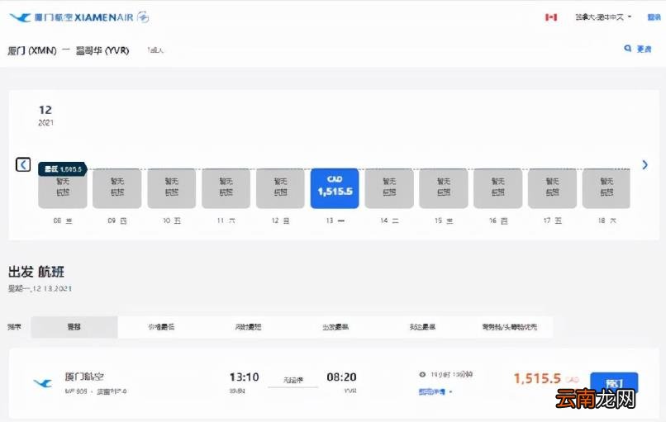Sort flights by lowest price tab
The image size is (666, 422).
click(161, 327)
